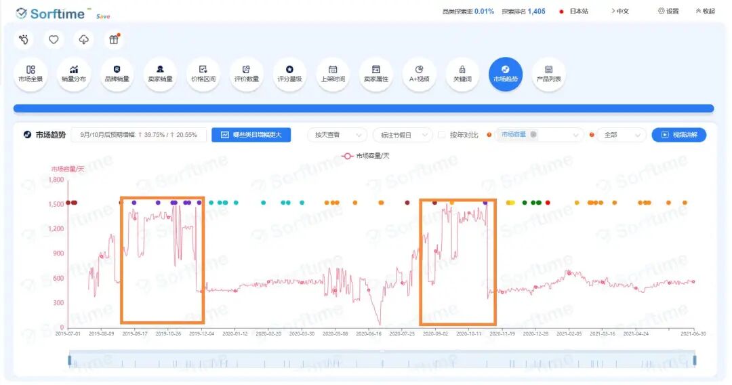The image size is (732, 385).
Task: Click x-axis date 2021-06-30
Action: 693,333
